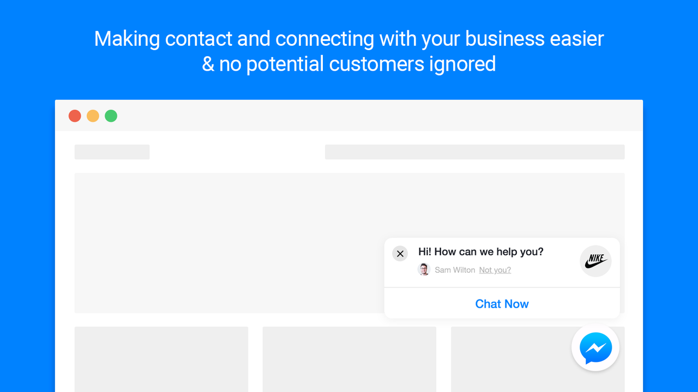Select the leftmost card placeholder
Viewport: 698px width, 392px height.
coord(161,359)
